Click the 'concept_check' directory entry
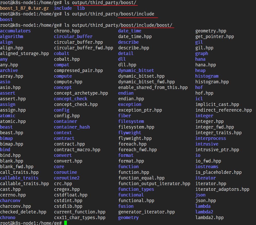Screen dimensions: 256x225 pyautogui.click(x=71, y=99)
